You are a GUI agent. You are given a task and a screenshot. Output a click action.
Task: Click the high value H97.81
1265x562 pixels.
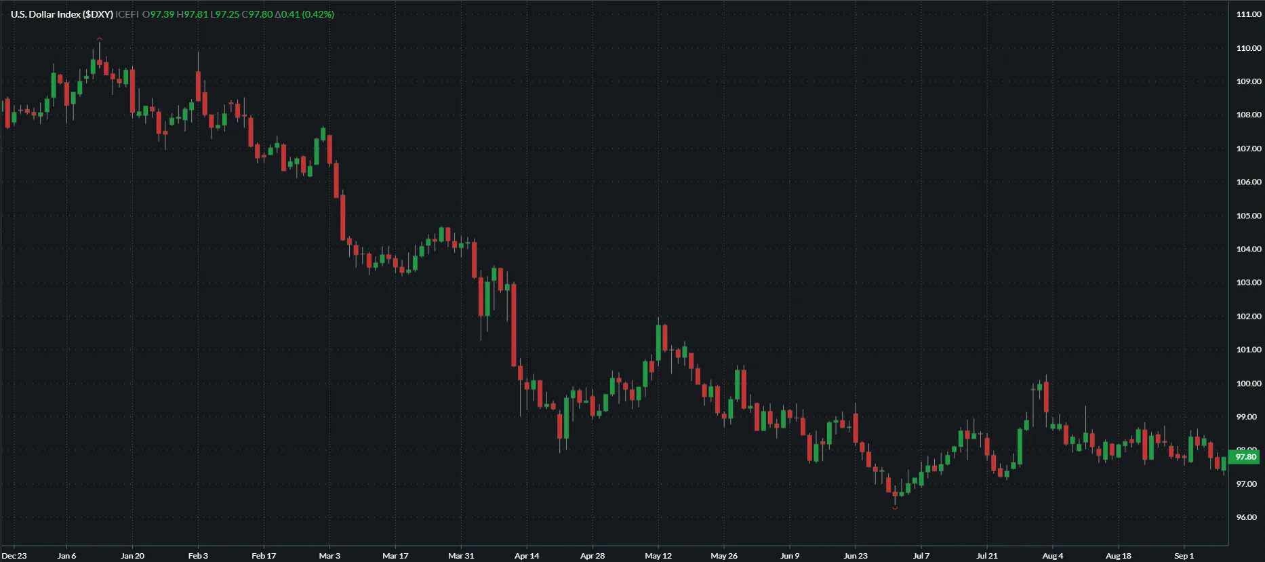pos(192,14)
